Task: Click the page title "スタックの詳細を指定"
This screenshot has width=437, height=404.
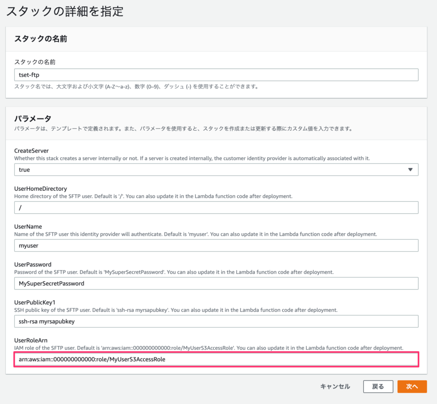Action: coord(65,11)
